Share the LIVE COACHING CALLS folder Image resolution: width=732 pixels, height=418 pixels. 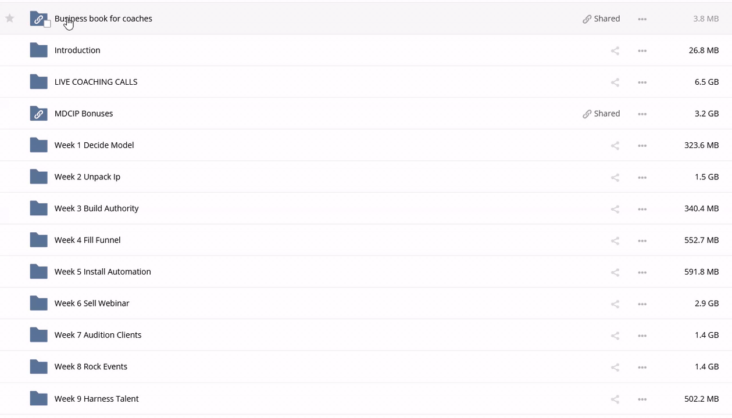[x=615, y=82]
